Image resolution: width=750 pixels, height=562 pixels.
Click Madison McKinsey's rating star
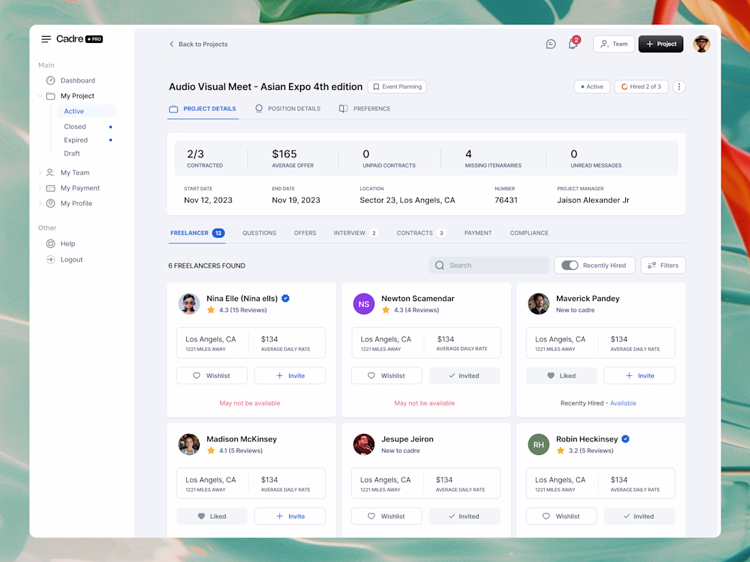[211, 450]
